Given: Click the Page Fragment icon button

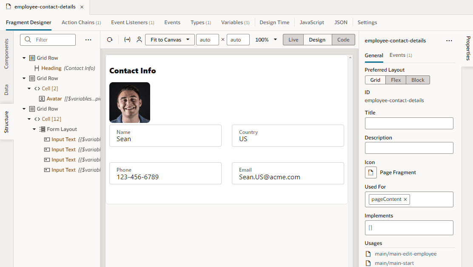Looking at the screenshot, I should 371,172.
